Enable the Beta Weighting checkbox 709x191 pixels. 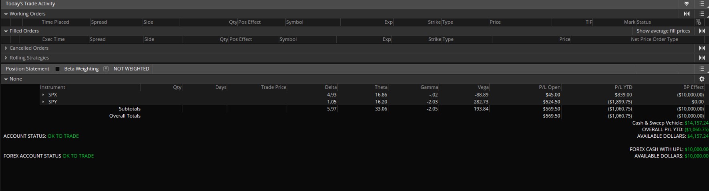click(x=58, y=69)
